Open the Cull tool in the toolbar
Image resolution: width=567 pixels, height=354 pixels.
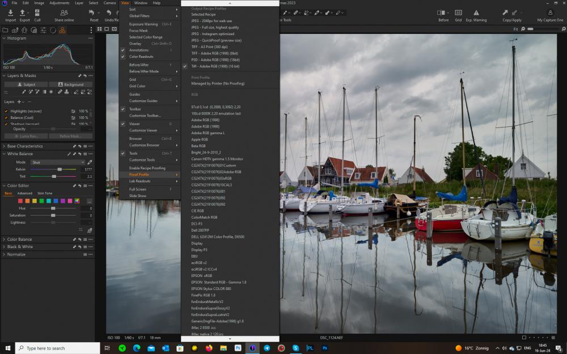coord(37,13)
